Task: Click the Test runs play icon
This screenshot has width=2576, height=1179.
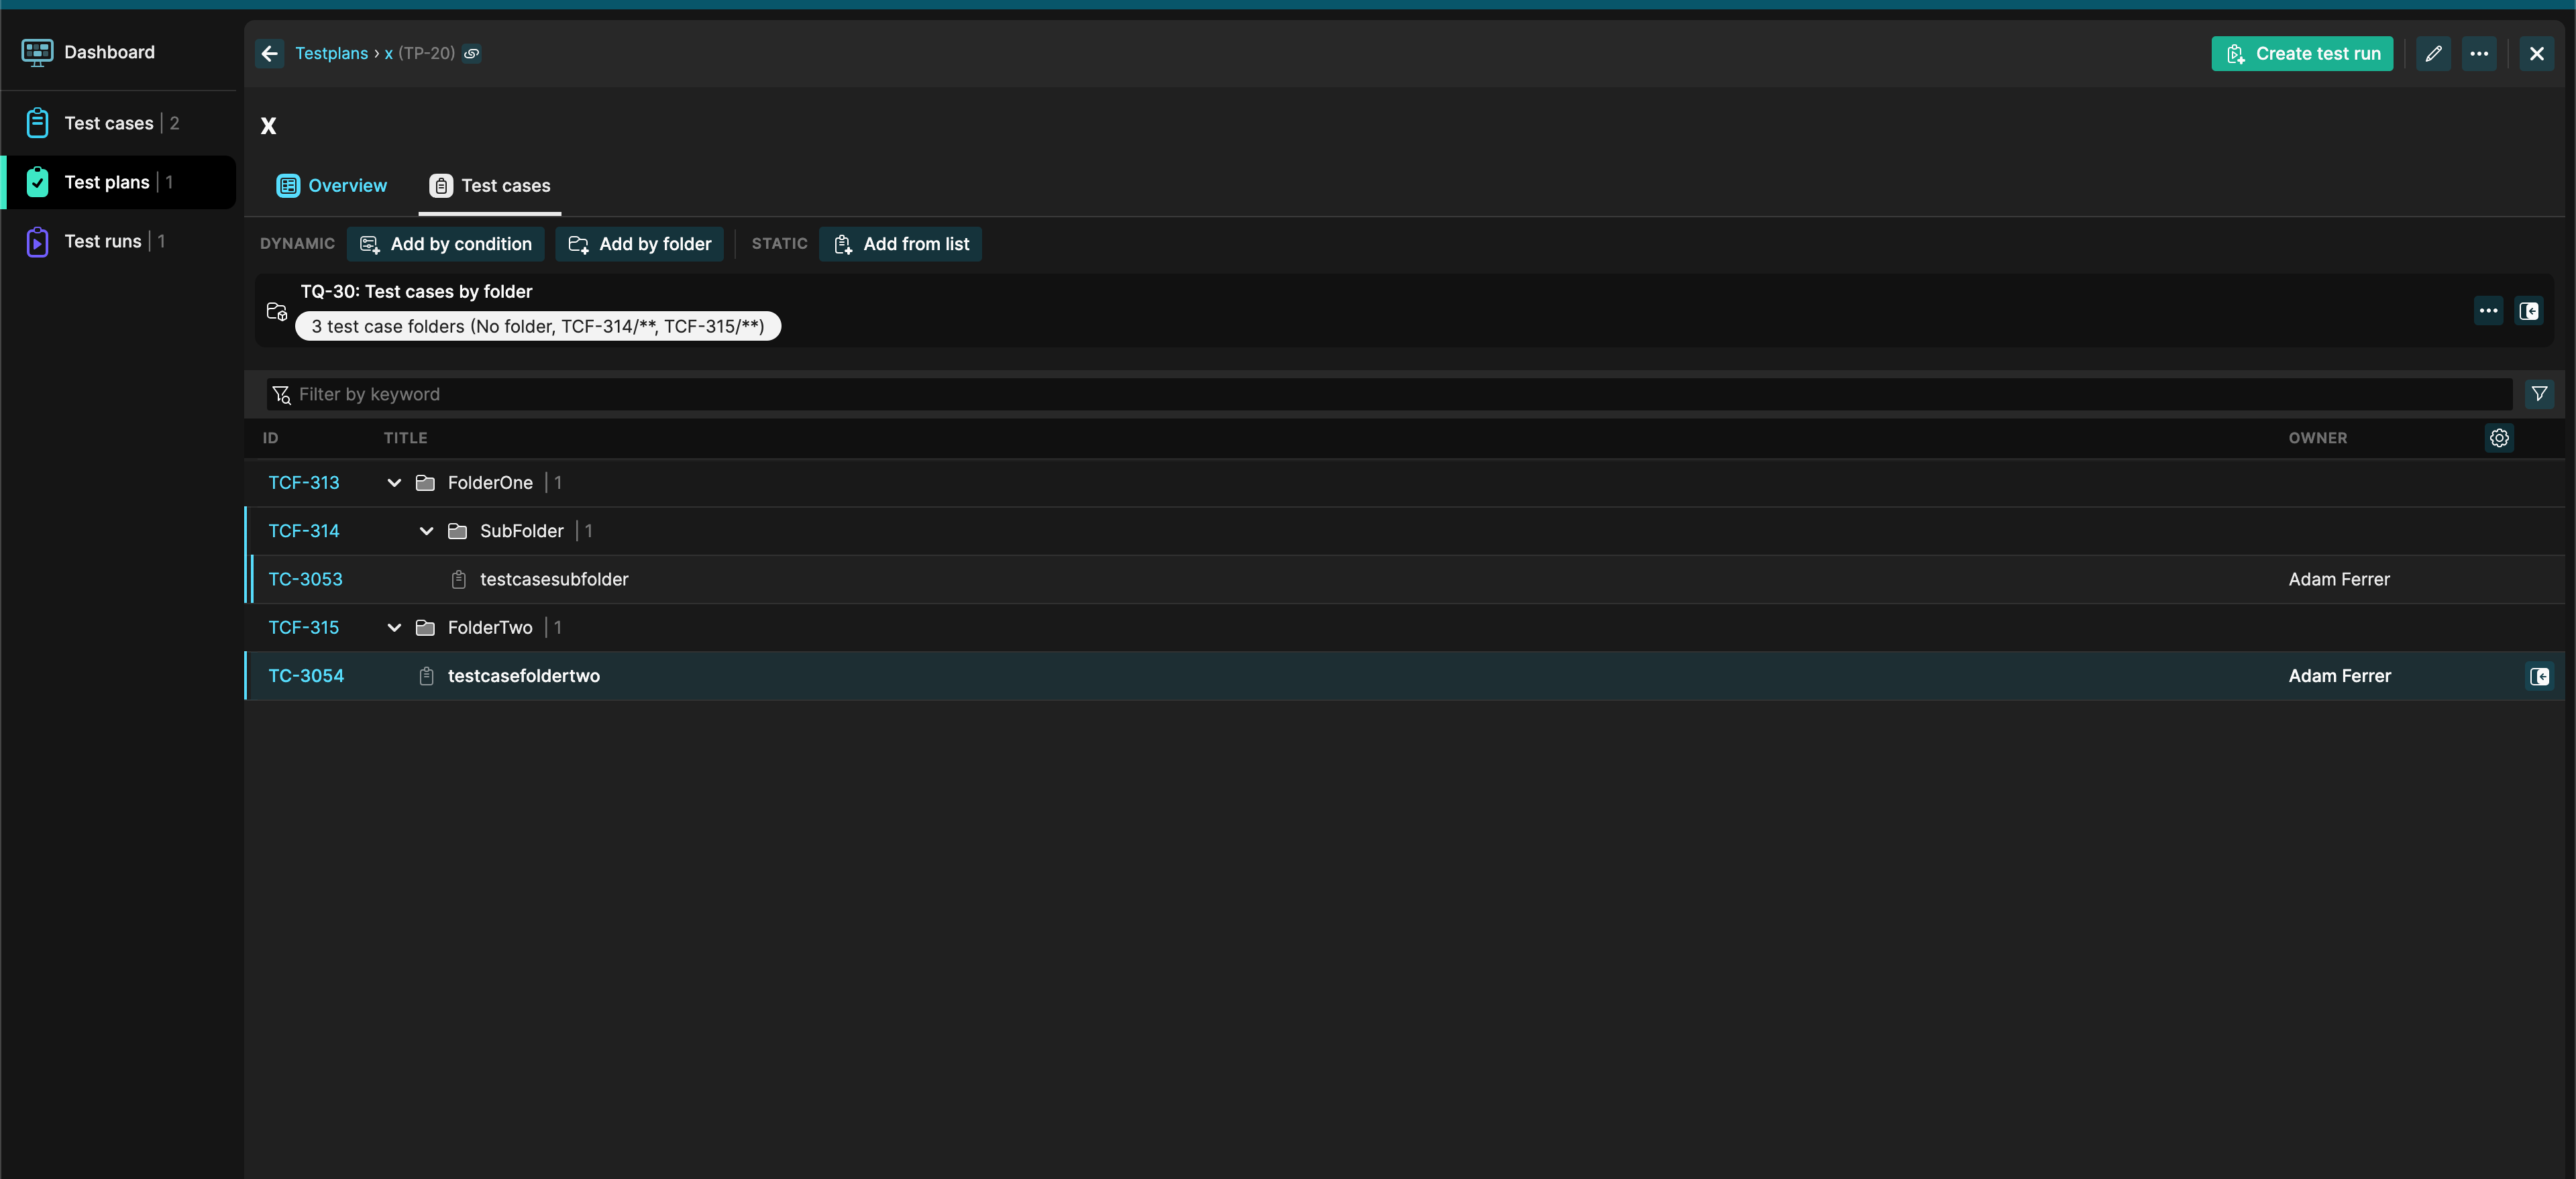Action: tap(37, 241)
